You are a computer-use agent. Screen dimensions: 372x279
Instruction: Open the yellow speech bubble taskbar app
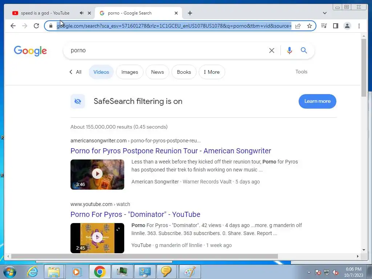coord(166,272)
